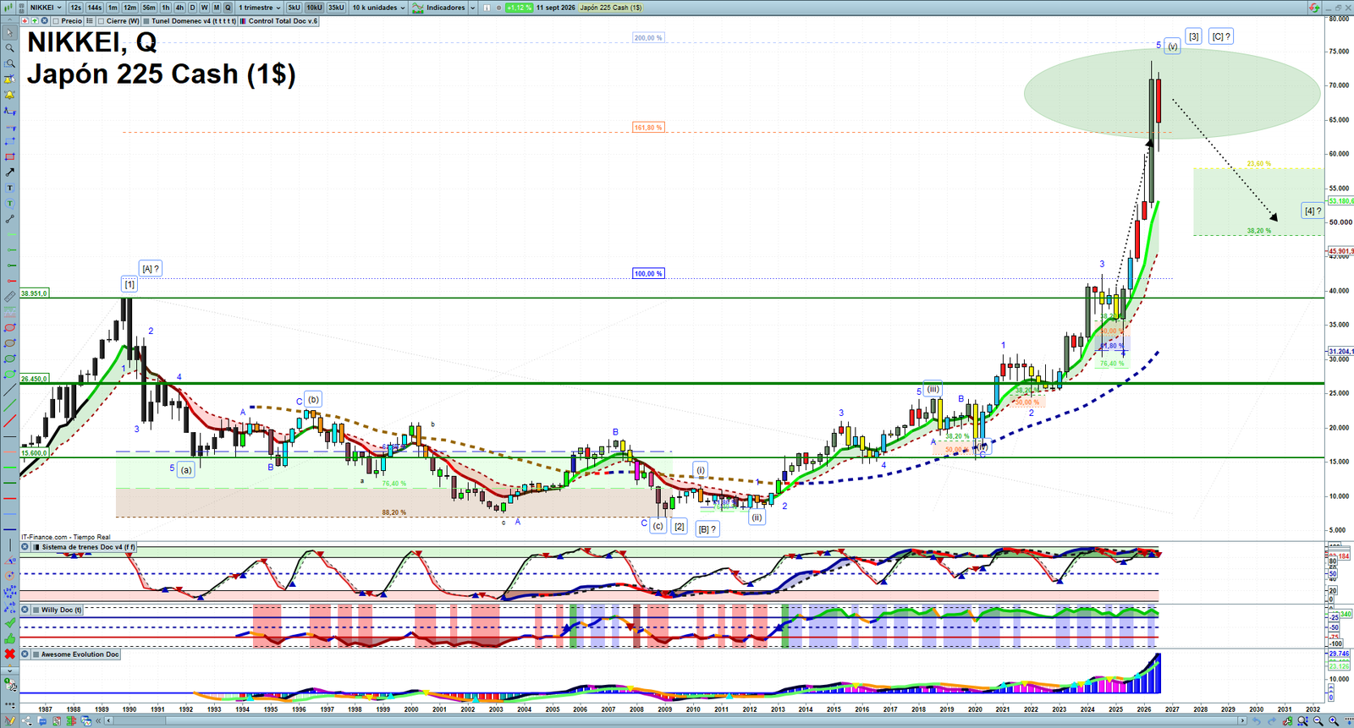The image size is (1354, 728).
Task: Expand the arrow next to Indicadores
Action: click(472, 8)
